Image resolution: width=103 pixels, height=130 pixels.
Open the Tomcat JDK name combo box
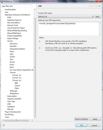[66, 17]
